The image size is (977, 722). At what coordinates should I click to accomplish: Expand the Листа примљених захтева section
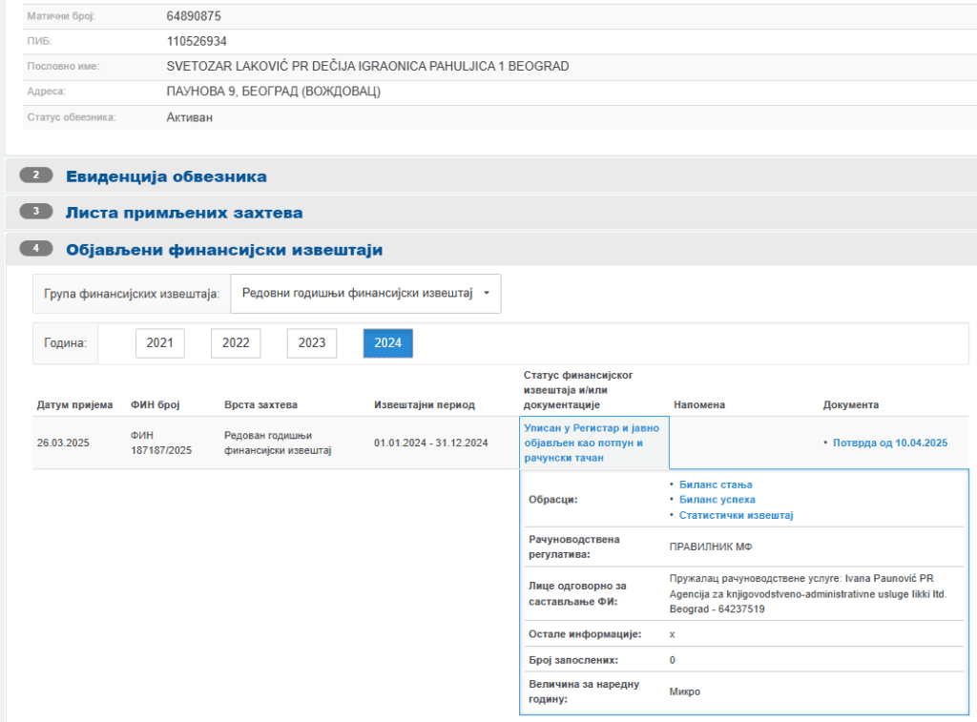(184, 213)
